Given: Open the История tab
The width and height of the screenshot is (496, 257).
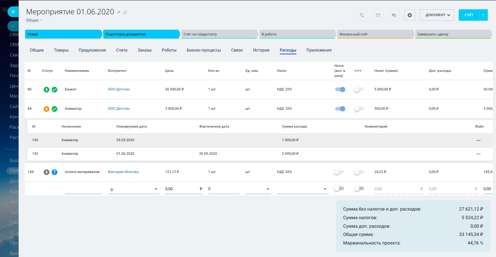Looking at the screenshot, I should pyautogui.click(x=261, y=50).
